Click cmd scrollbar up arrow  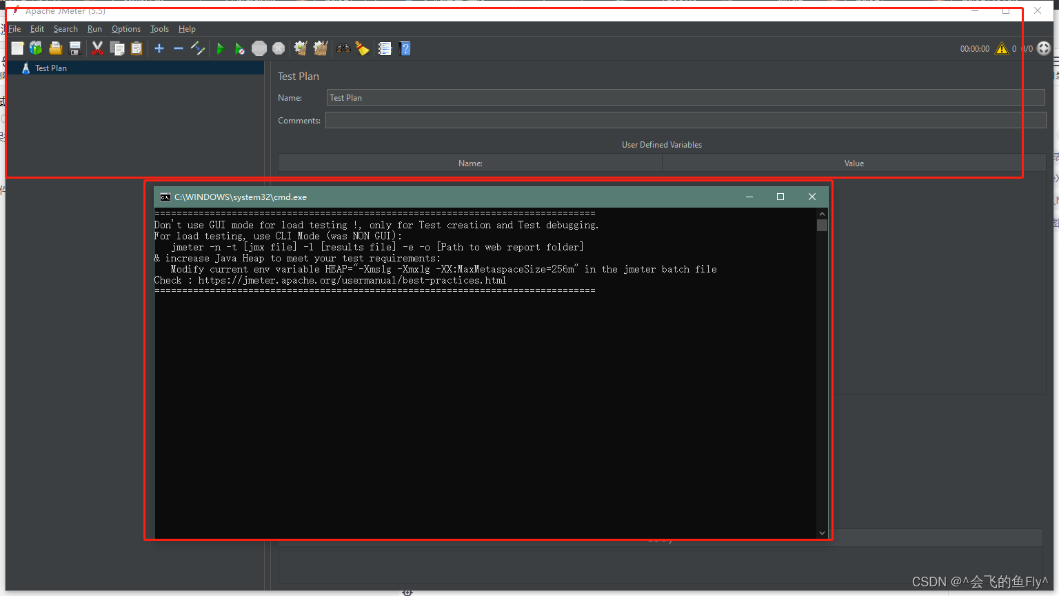(822, 214)
